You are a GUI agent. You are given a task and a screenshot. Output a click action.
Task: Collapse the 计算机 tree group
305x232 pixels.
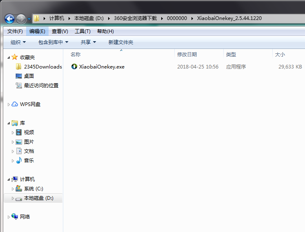[x=9, y=179]
